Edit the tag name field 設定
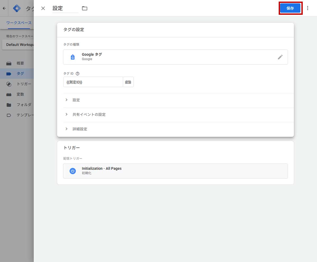 (65, 8)
